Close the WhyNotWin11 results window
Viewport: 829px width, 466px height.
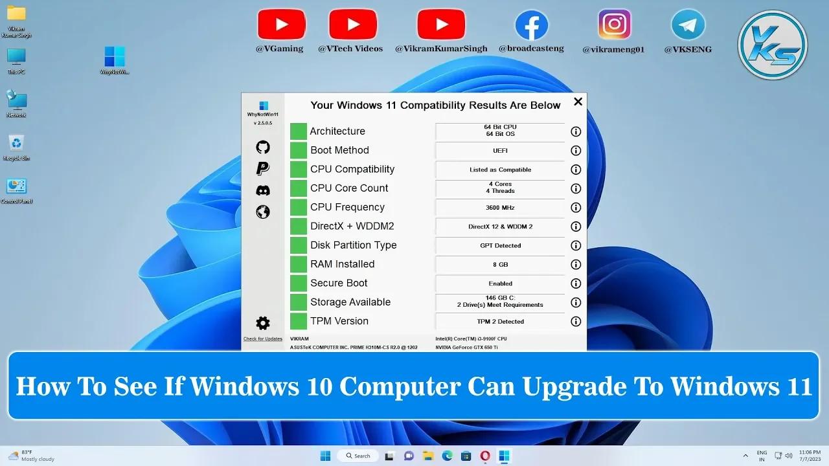point(578,102)
